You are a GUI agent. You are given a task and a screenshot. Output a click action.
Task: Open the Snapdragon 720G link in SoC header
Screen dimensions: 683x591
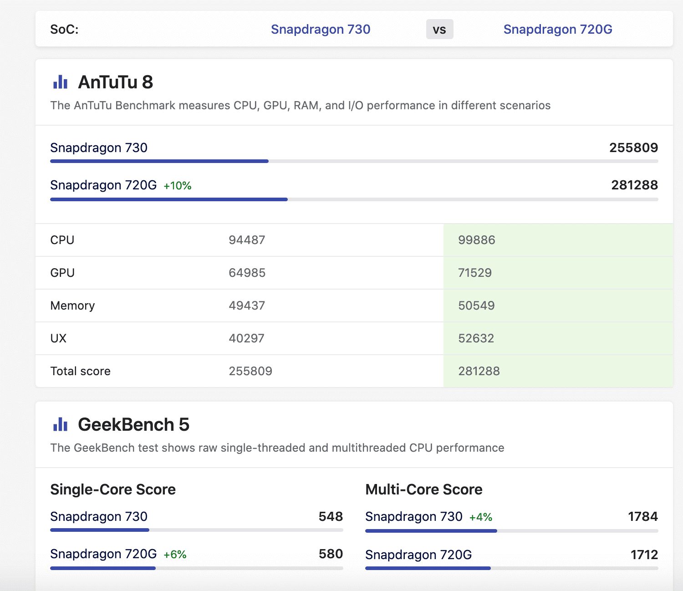(557, 30)
